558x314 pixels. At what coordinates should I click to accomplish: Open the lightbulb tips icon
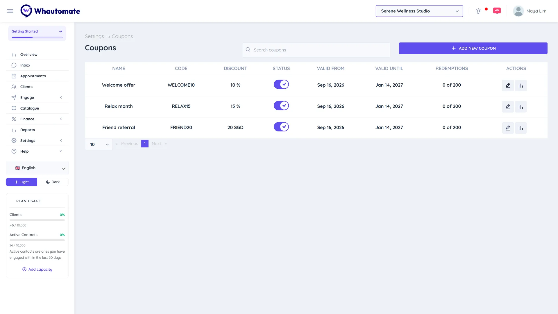(x=478, y=11)
